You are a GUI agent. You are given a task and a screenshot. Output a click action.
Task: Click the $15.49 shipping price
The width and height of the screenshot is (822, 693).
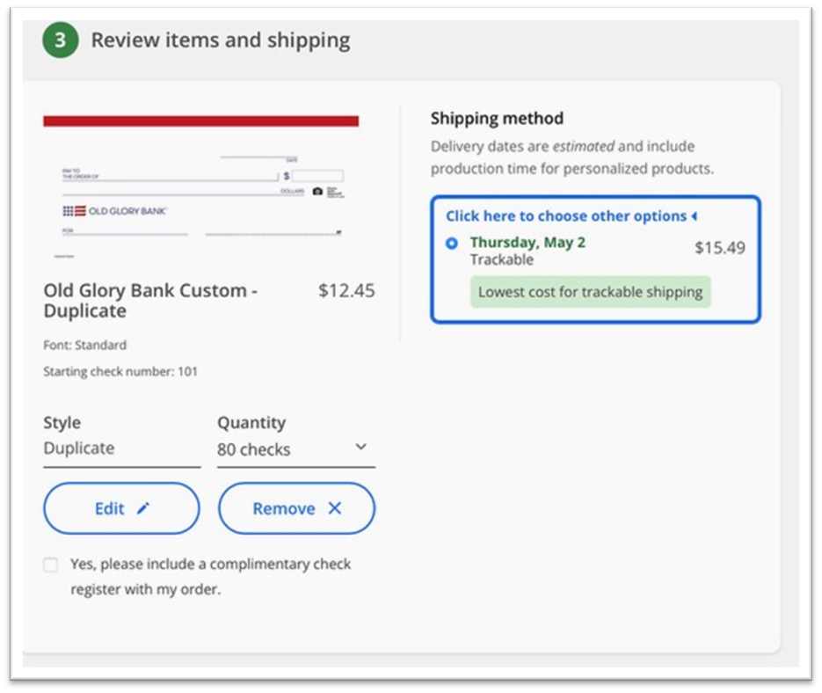720,249
